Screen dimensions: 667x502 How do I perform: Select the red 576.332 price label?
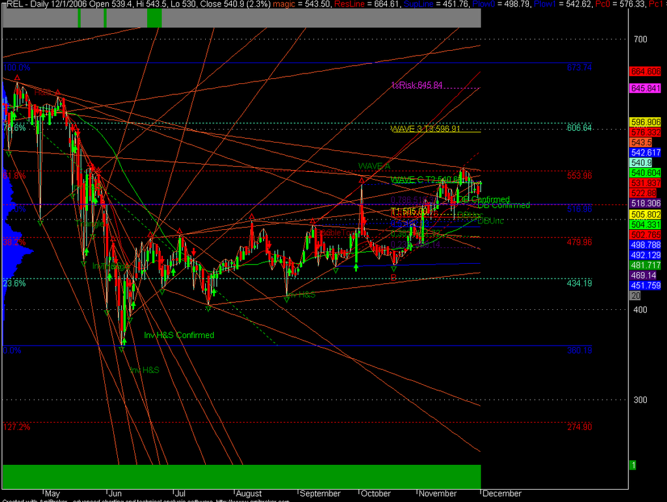(x=646, y=132)
